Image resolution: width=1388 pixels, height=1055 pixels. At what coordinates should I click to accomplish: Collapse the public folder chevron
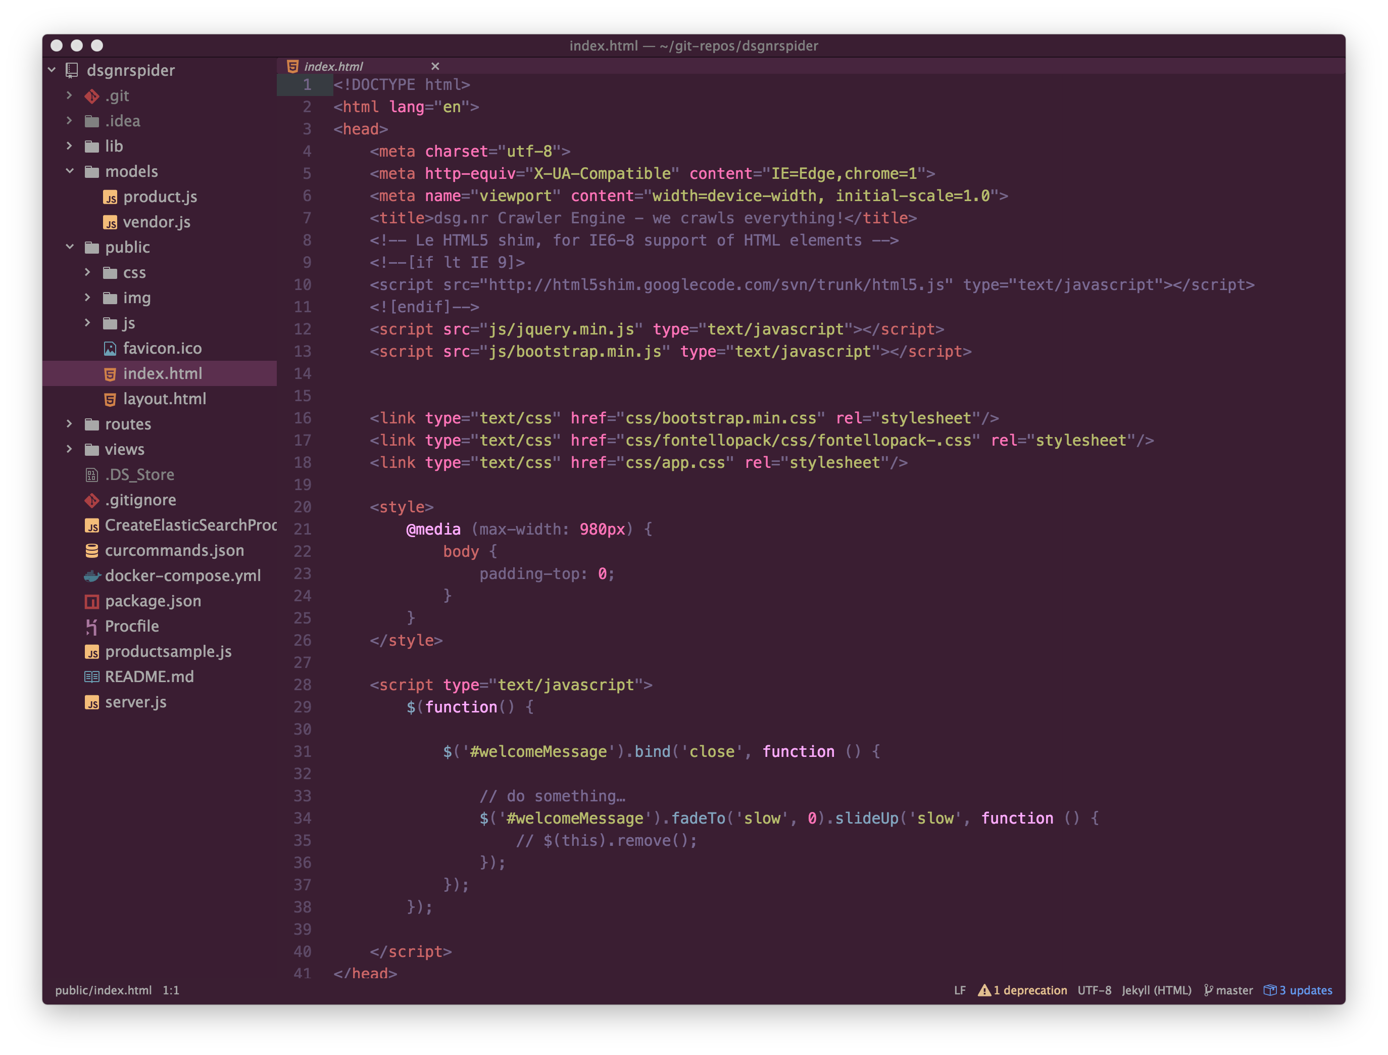pyautogui.click(x=70, y=247)
